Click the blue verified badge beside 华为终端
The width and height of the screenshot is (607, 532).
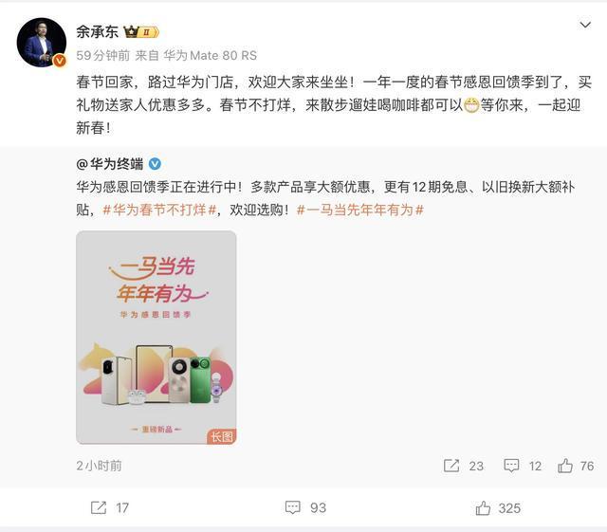pos(155,164)
